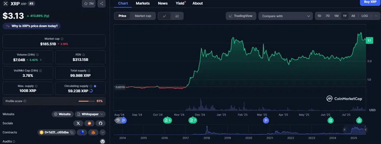Click the right range handle on mini timeline
The height and width of the screenshot is (144, 381).
[365, 130]
